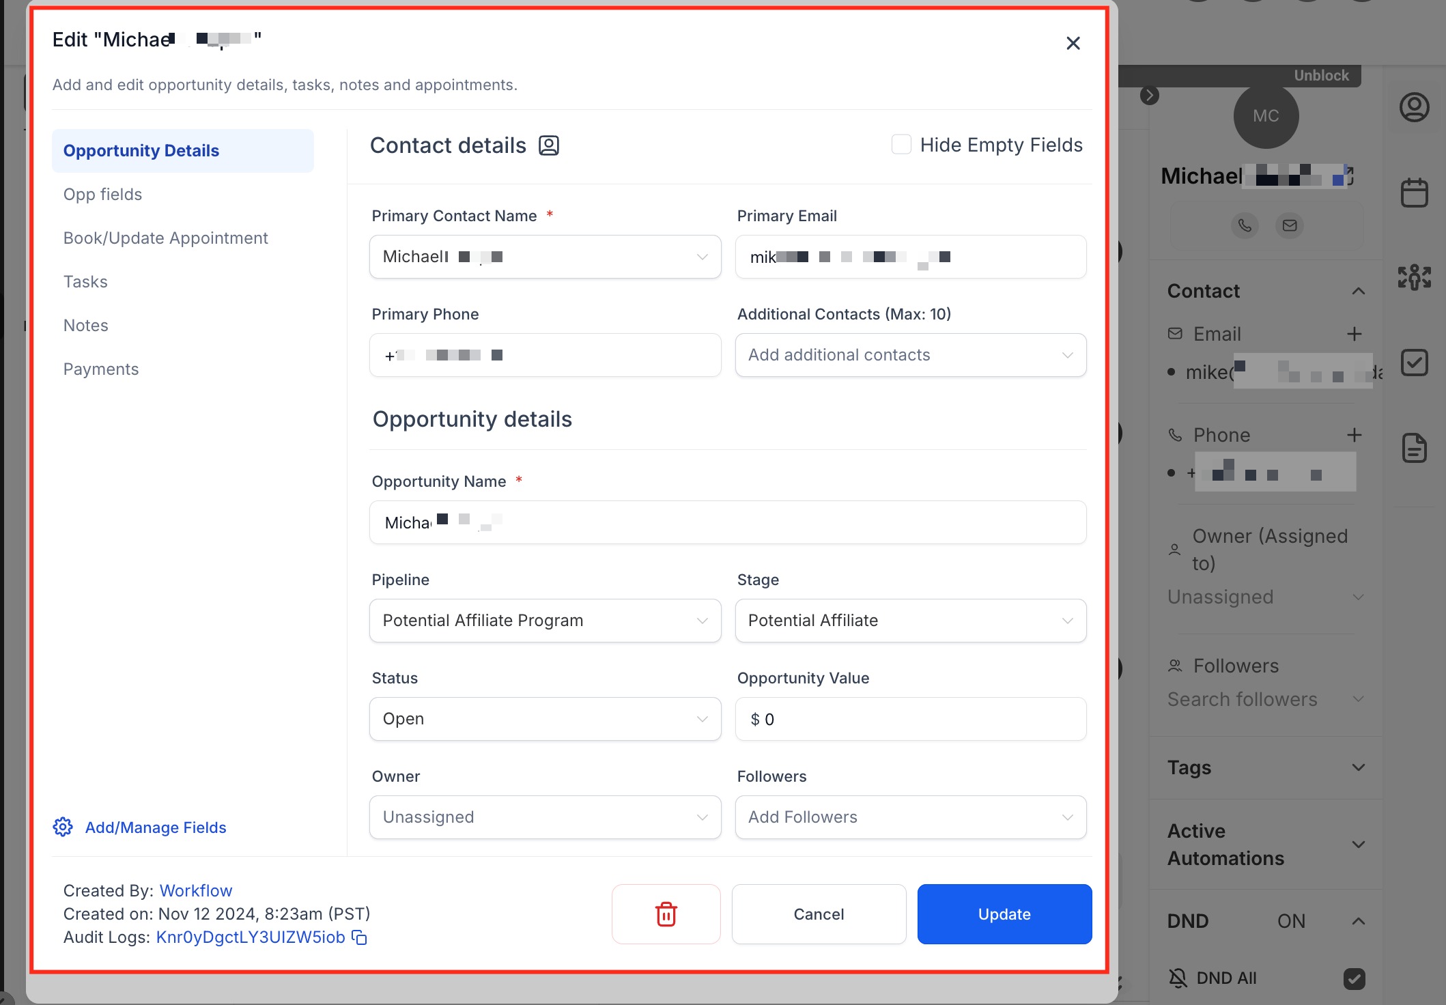Change the Status dropdown from Open
This screenshot has height=1005, width=1446.
point(545,719)
